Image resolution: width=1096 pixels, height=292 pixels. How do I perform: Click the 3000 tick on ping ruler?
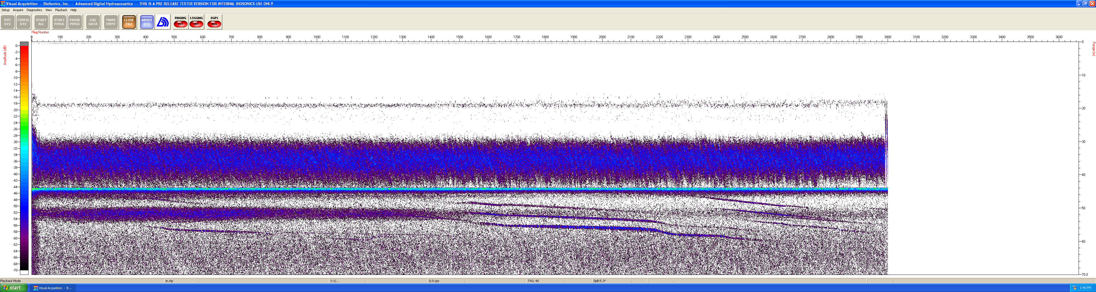tap(888, 37)
